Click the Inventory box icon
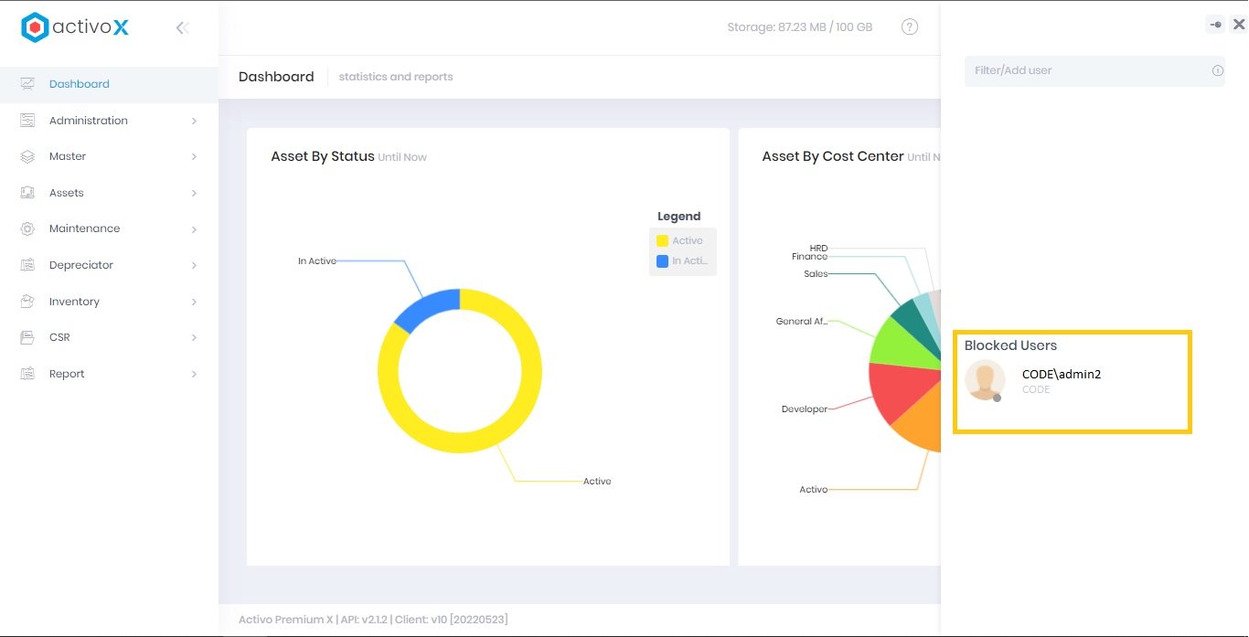1249x637 pixels. [x=27, y=302]
